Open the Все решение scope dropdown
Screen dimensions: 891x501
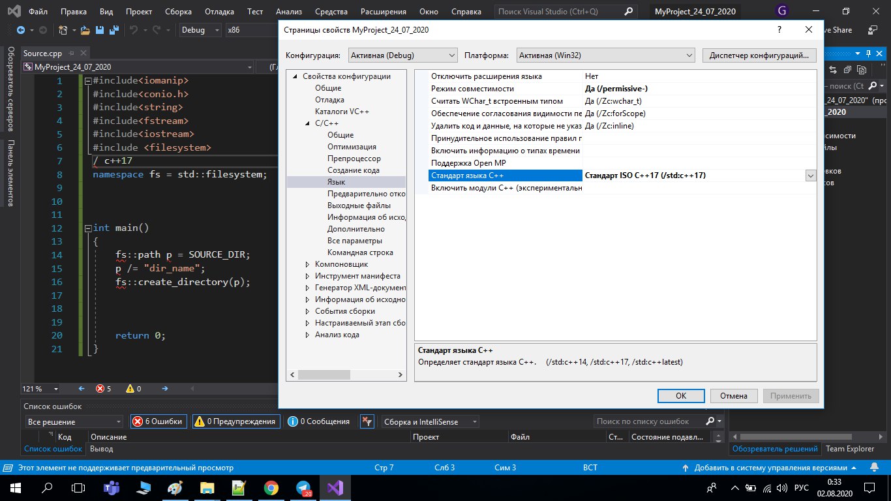pos(74,421)
